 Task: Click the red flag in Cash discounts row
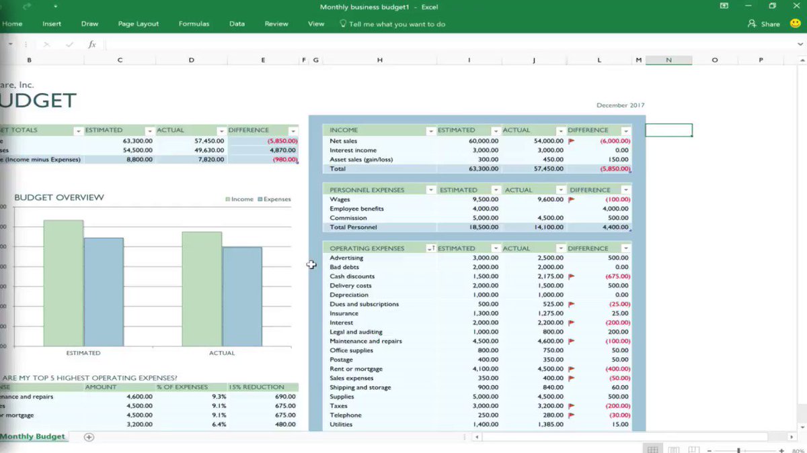[572, 276]
